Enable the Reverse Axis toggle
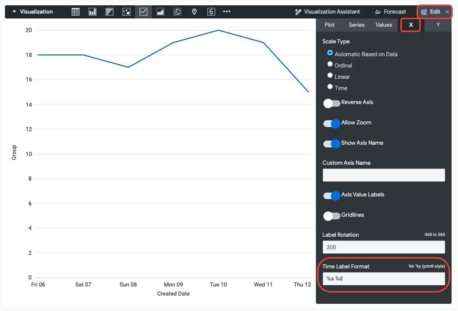The width and height of the screenshot is (458, 311). tap(331, 103)
